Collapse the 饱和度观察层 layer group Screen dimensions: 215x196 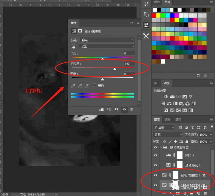point(161,147)
